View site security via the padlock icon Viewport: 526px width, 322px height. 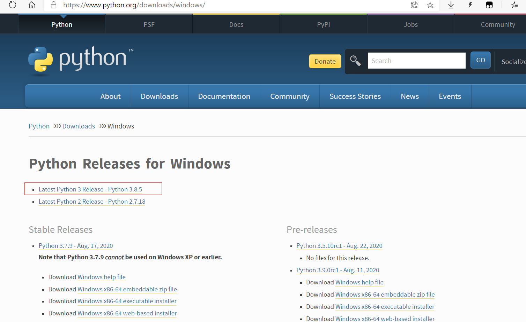pos(53,5)
